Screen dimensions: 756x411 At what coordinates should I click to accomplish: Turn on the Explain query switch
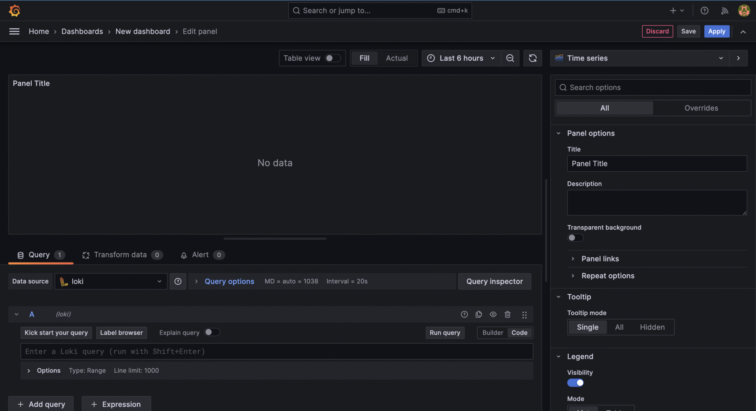coord(212,332)
